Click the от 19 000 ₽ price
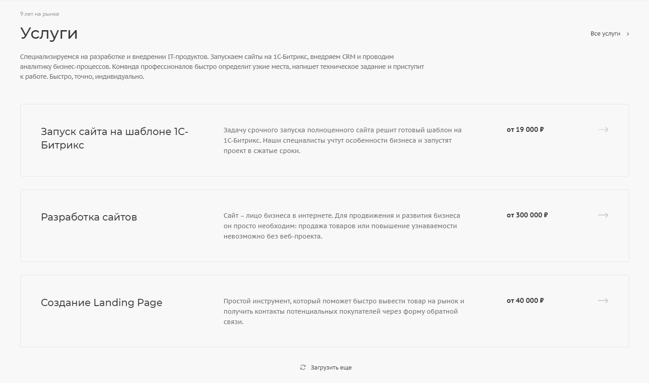The width and height of the screenshot is (649, 383). [x=525, y=130]
